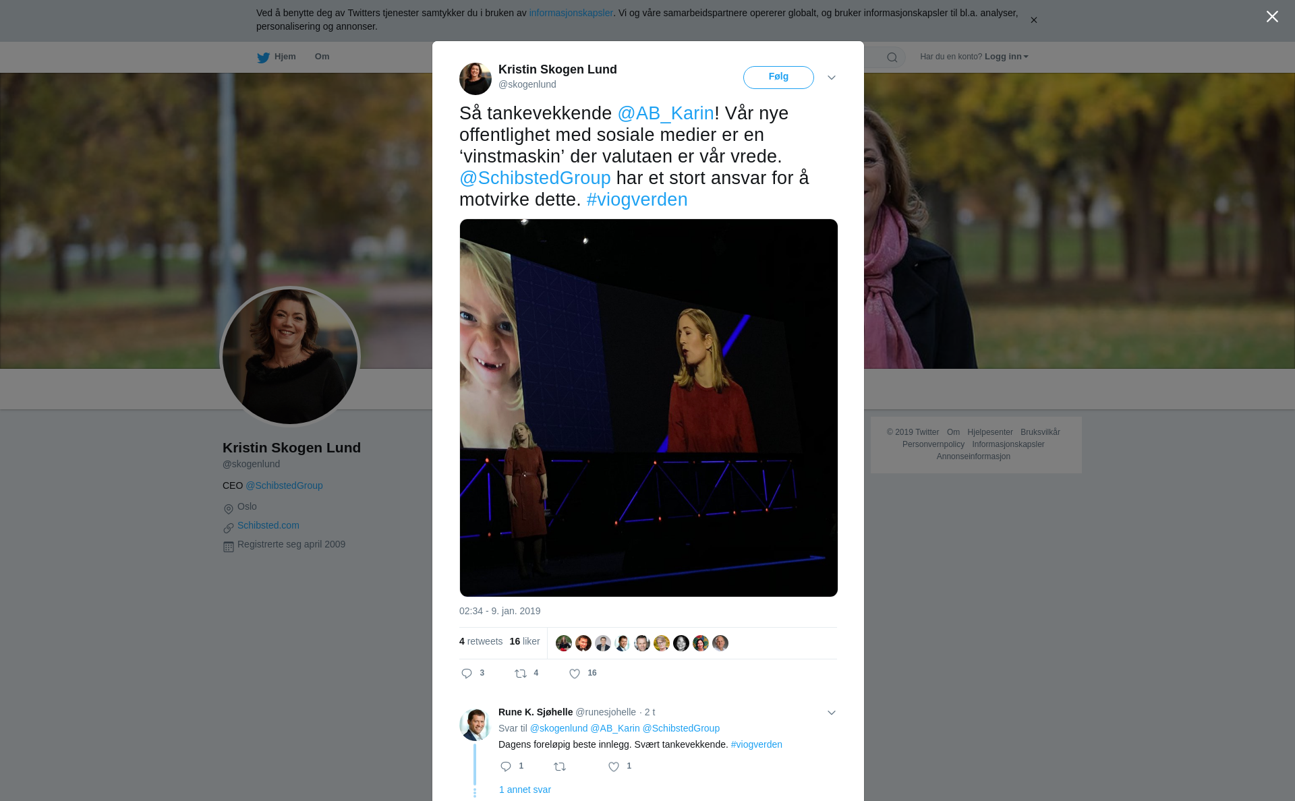Viewport: 1295px width, 801px height.
Task: Open the footer Bruksvilkår link
Action: 1040,432
